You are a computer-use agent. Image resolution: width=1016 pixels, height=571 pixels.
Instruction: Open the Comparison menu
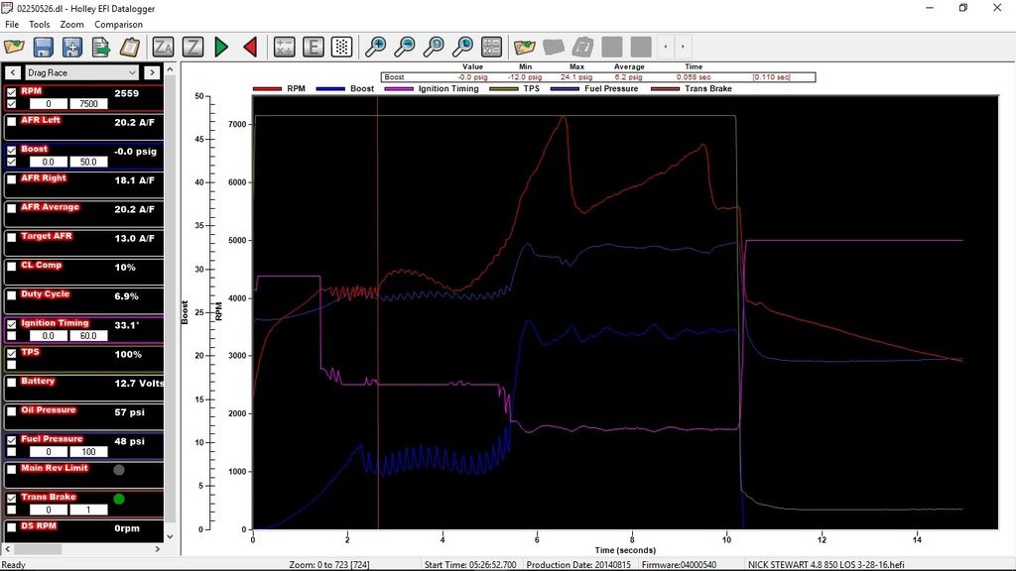pyautogui.click(x=119, y=24)
